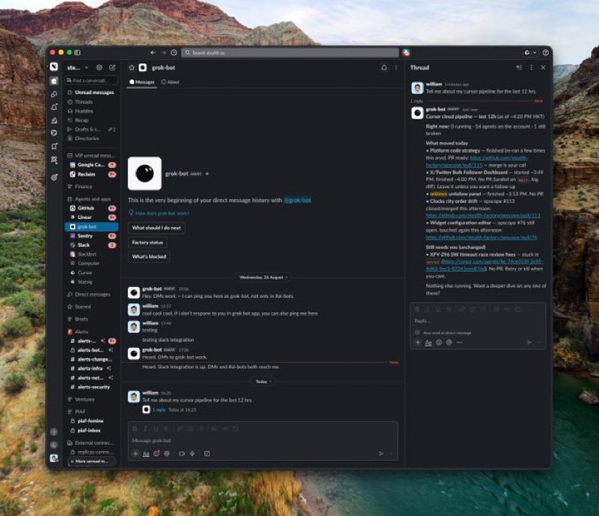Star the grok-bot conversation
The height and width of the screenshot is (516, 599).
[x=132, y=67]
